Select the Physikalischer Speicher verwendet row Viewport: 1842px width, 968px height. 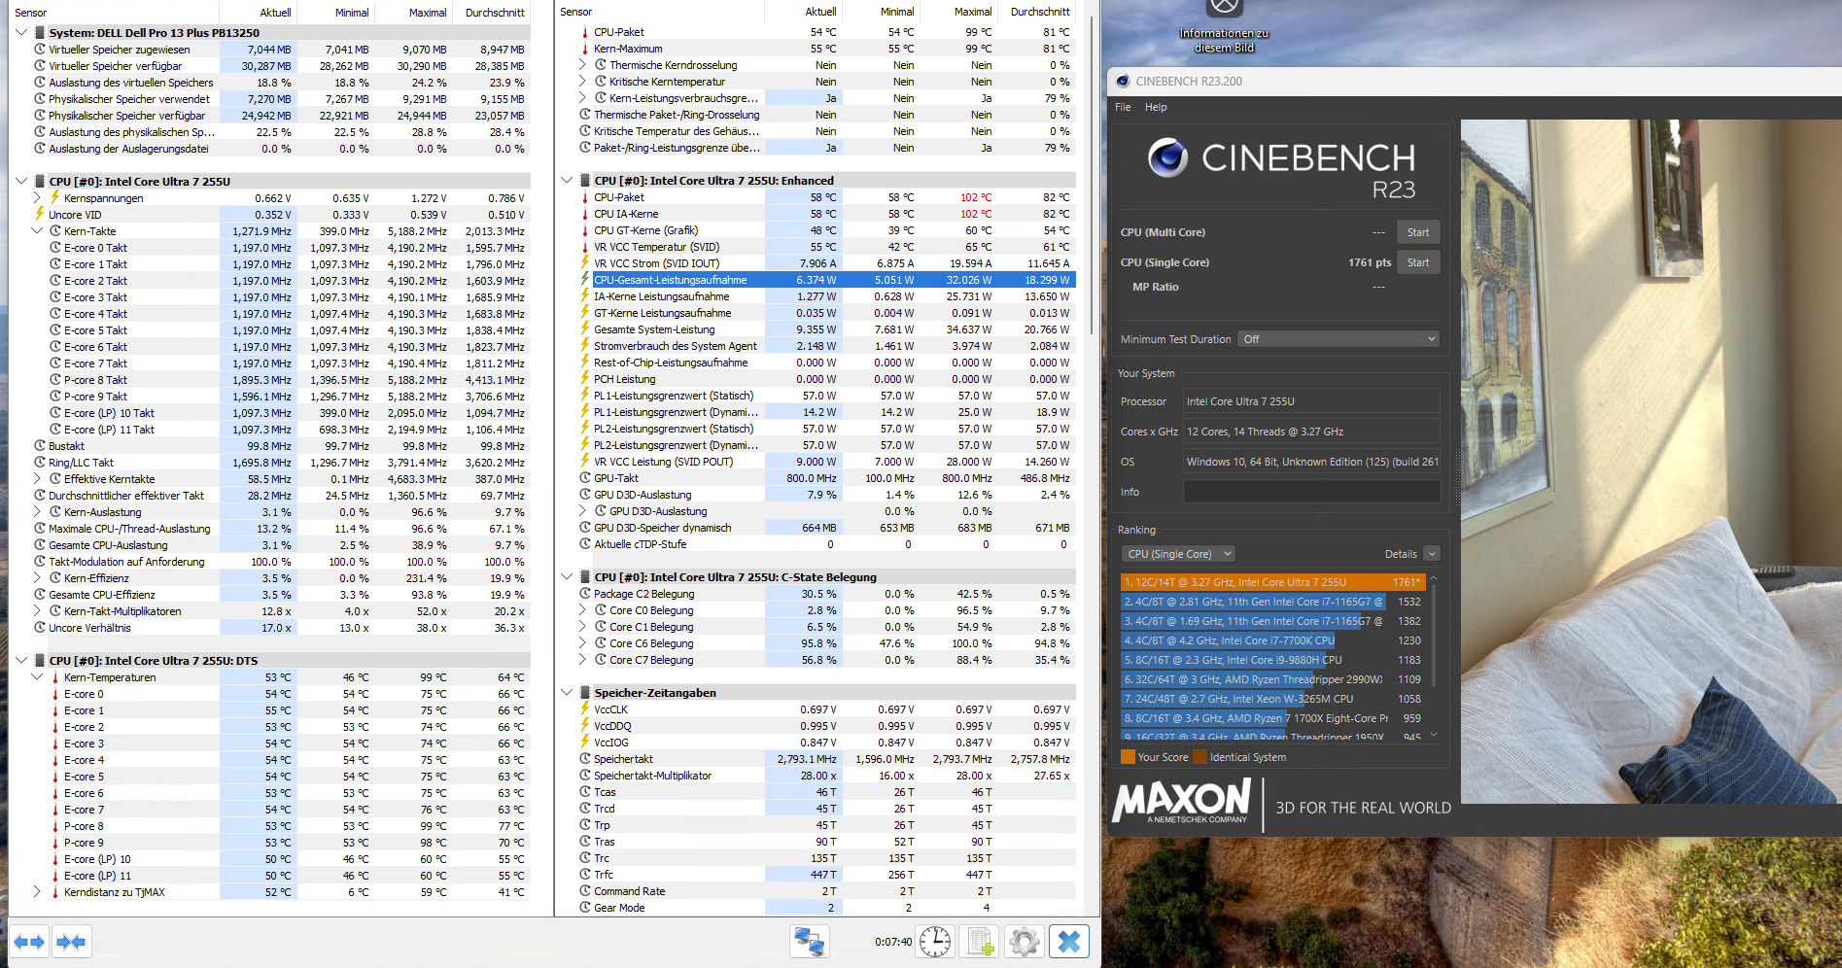pos(280,99)
